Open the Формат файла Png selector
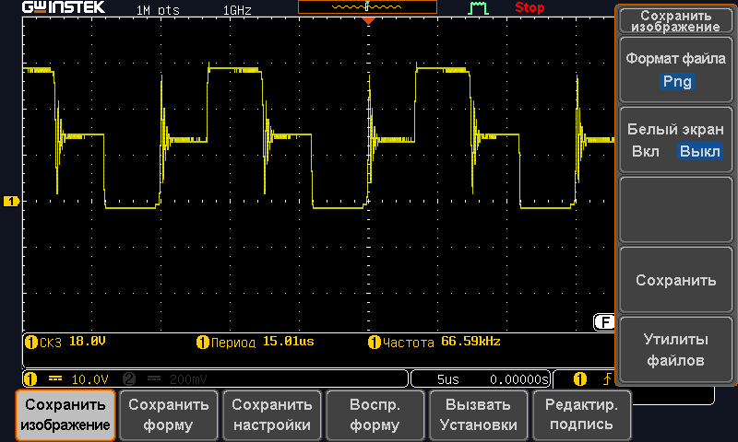The image size is (738, 442). [675, 71]
